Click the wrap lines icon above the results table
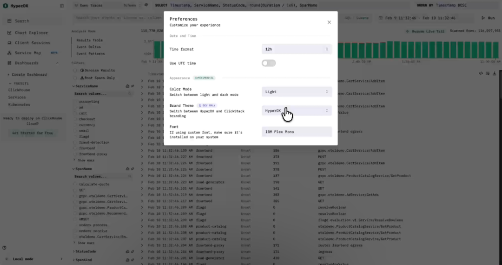The height and width of the screenshot is (265, 502). tap(488, 73)
